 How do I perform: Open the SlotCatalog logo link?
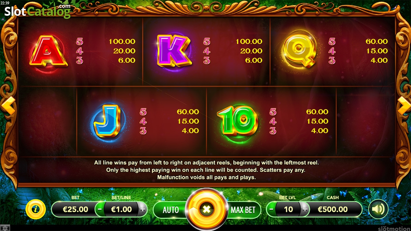37,11
